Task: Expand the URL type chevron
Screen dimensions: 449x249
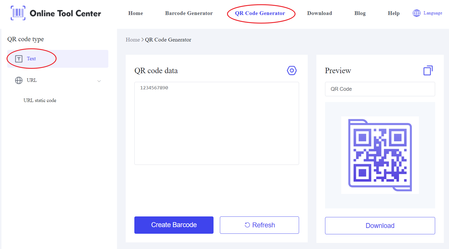Action: (x=99, y=81)
